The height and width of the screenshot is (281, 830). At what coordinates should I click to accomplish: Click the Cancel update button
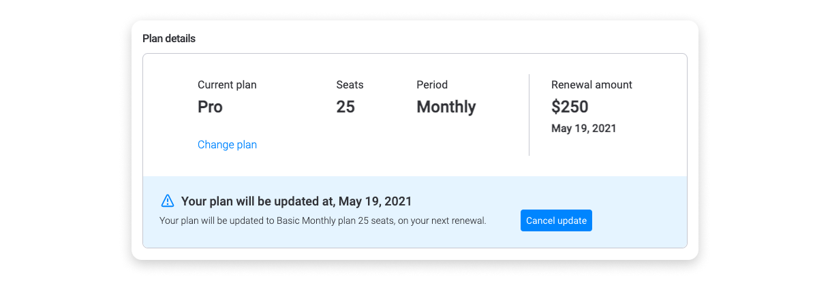click(x=556, y=220)
